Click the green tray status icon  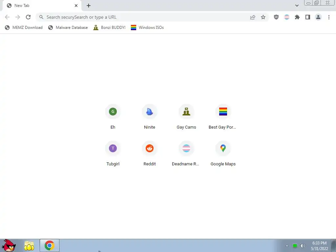tap(295, 246)
